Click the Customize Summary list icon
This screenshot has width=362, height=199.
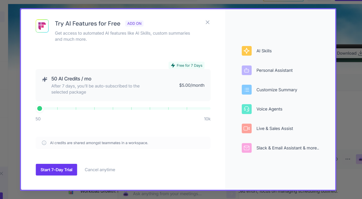(246, 90)
